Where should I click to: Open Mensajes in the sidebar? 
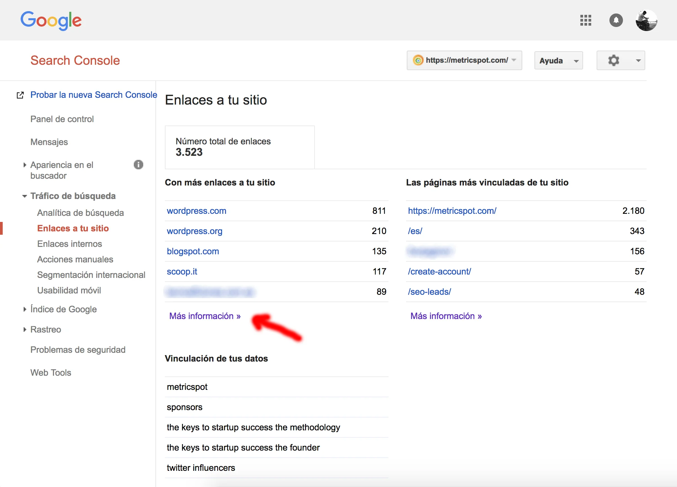49,142
